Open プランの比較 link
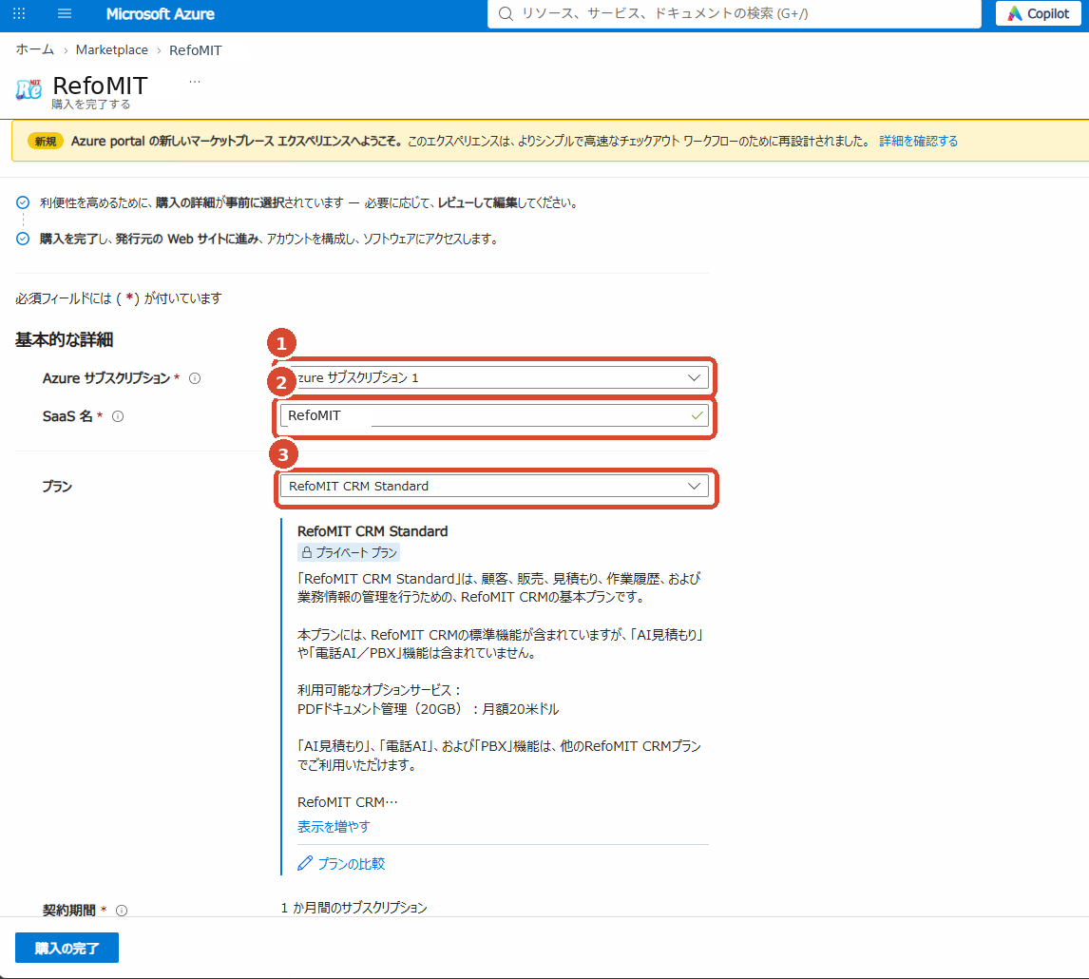Screen dimensions: 1089x979 [352, 864]
